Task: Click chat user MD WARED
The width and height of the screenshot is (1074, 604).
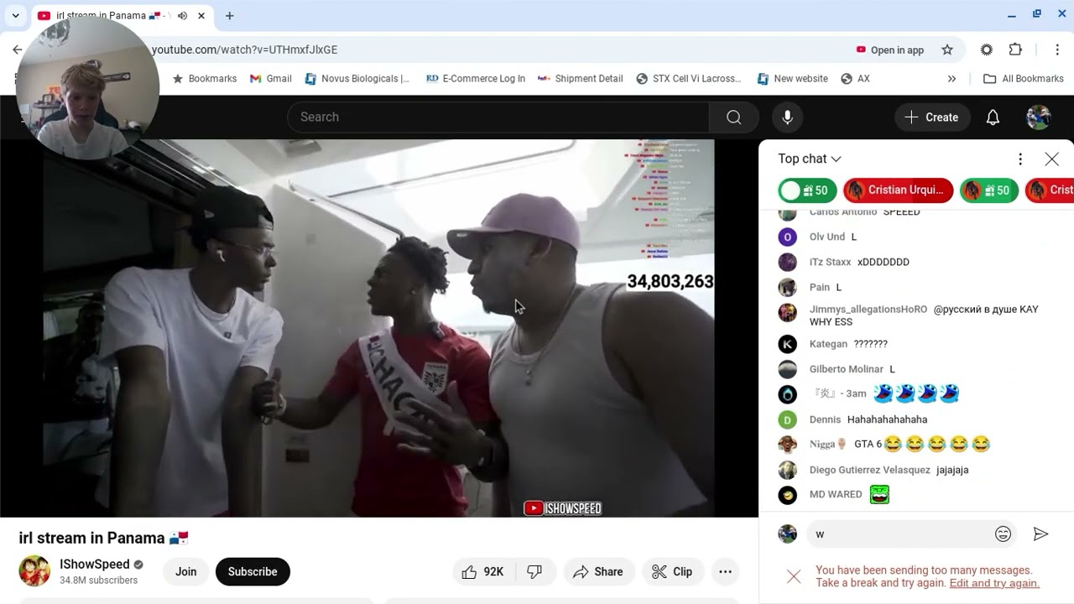Action: 836,494
